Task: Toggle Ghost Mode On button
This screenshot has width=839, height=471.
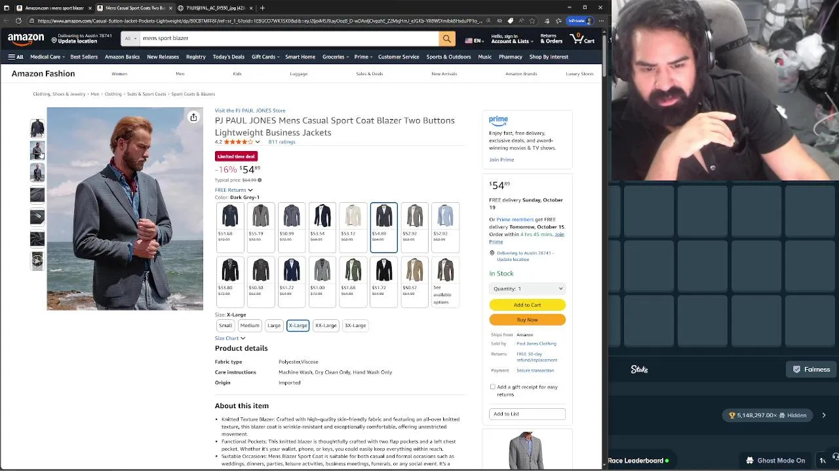Action: [x=776, y=461]
